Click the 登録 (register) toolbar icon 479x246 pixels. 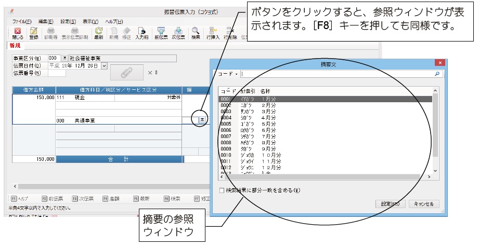[34, 33]
